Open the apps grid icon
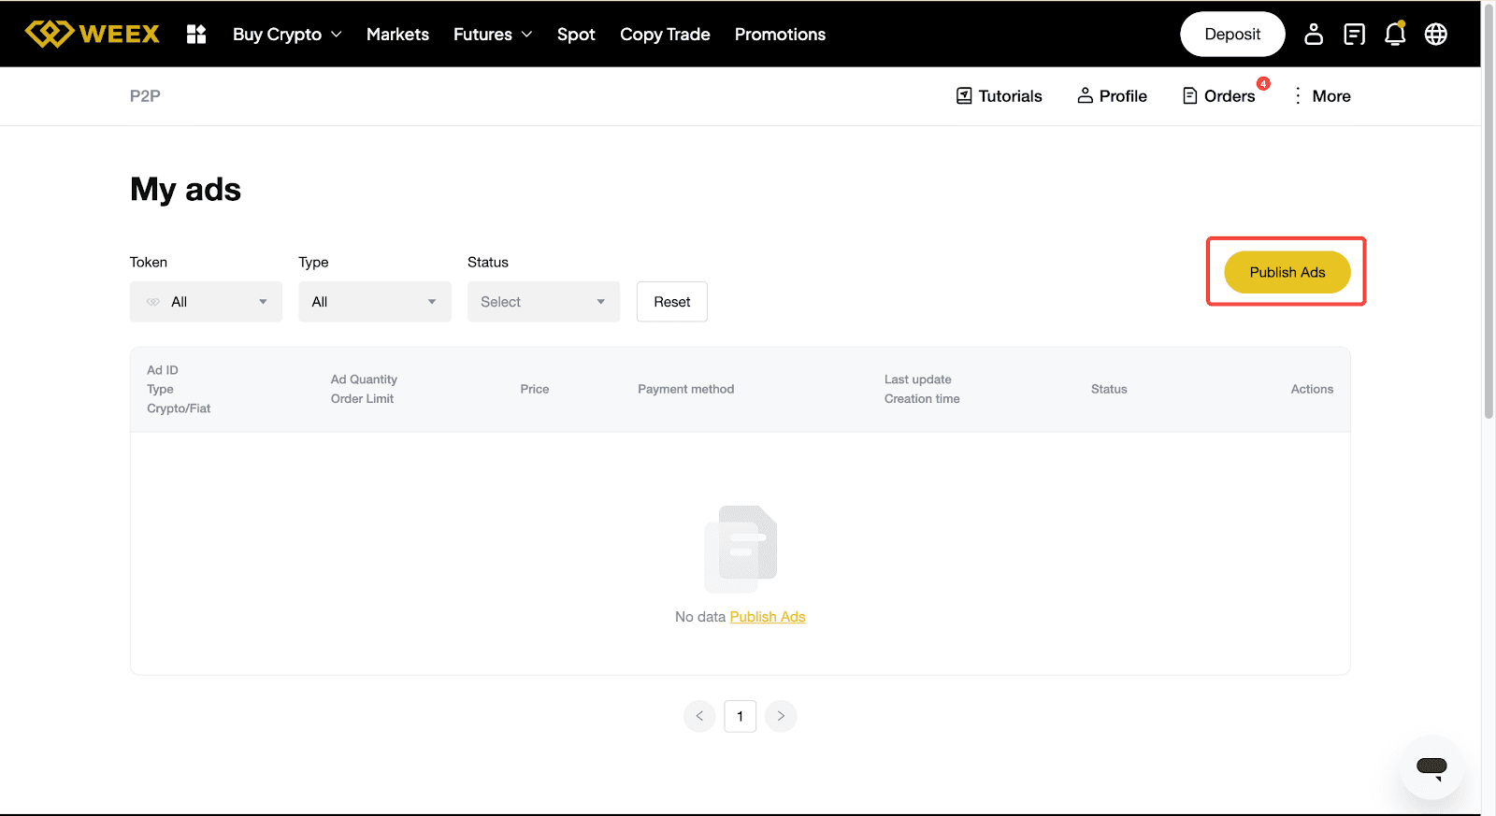 [196, 35]
